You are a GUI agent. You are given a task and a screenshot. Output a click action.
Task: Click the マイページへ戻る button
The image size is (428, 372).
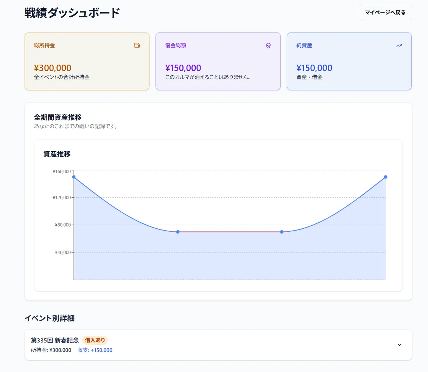(385, 12)
